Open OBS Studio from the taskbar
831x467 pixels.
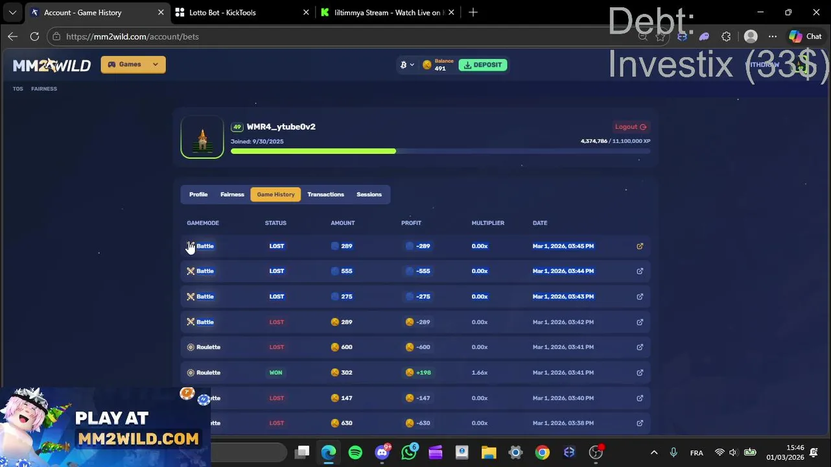pos(596,453)
